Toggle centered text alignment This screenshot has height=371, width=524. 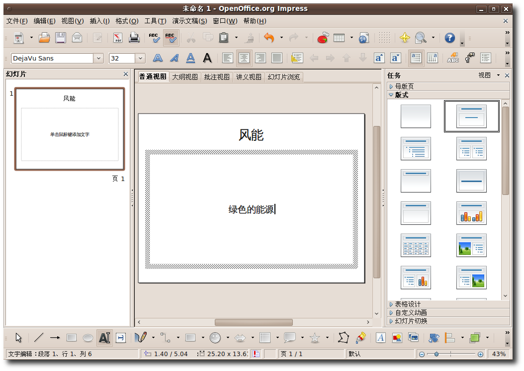pos(244,58)
